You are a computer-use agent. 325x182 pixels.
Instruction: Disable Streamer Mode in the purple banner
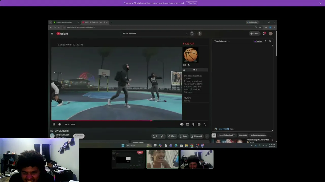point(191,3)
